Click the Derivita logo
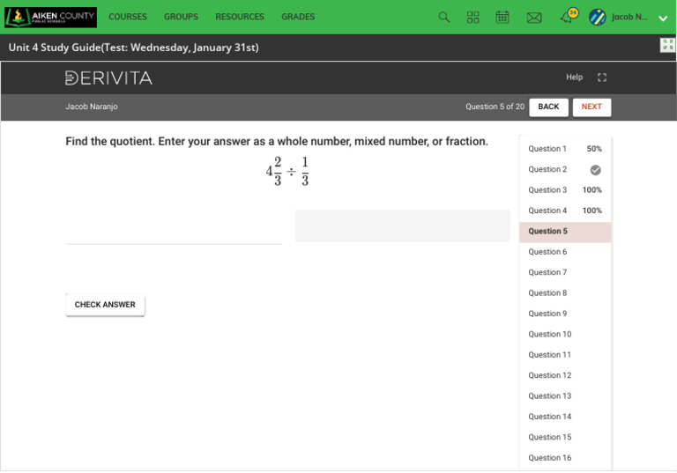This screenshot has width=677, height=473. tap(108, 78)
